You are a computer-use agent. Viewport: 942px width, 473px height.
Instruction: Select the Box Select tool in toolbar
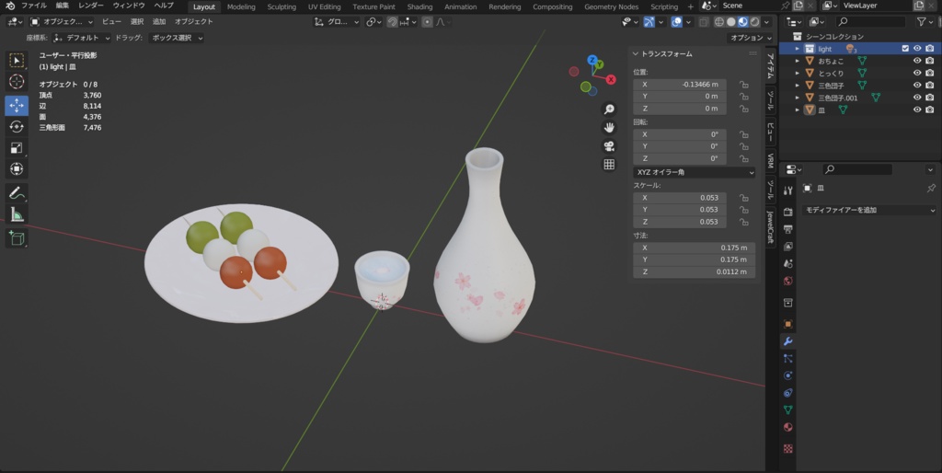(17, 60)
